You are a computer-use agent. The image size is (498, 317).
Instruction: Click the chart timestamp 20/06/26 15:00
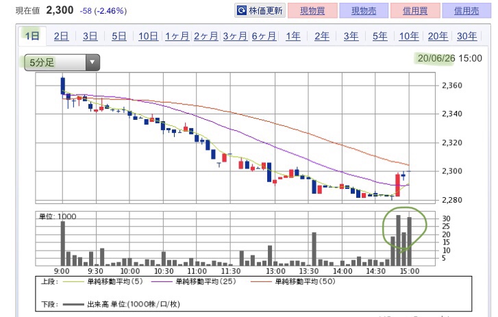pos(449,58)
